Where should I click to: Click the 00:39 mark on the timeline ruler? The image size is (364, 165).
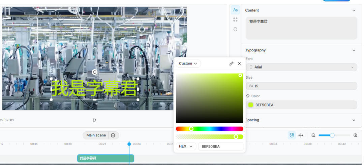[x=308, y=144]
